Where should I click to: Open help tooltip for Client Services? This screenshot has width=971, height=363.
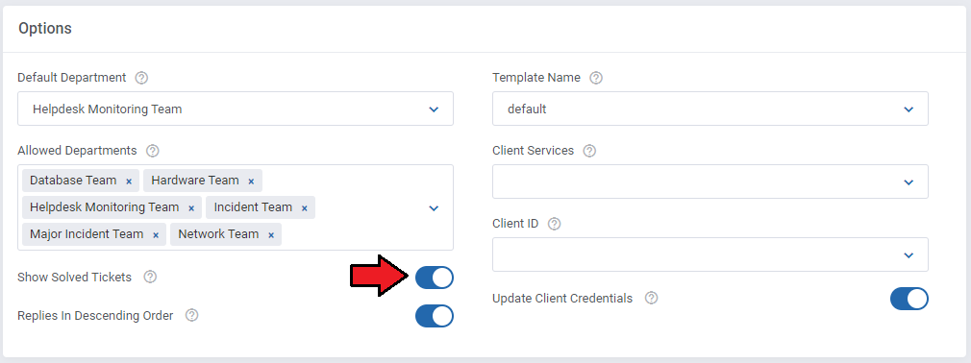click(589, 151)
